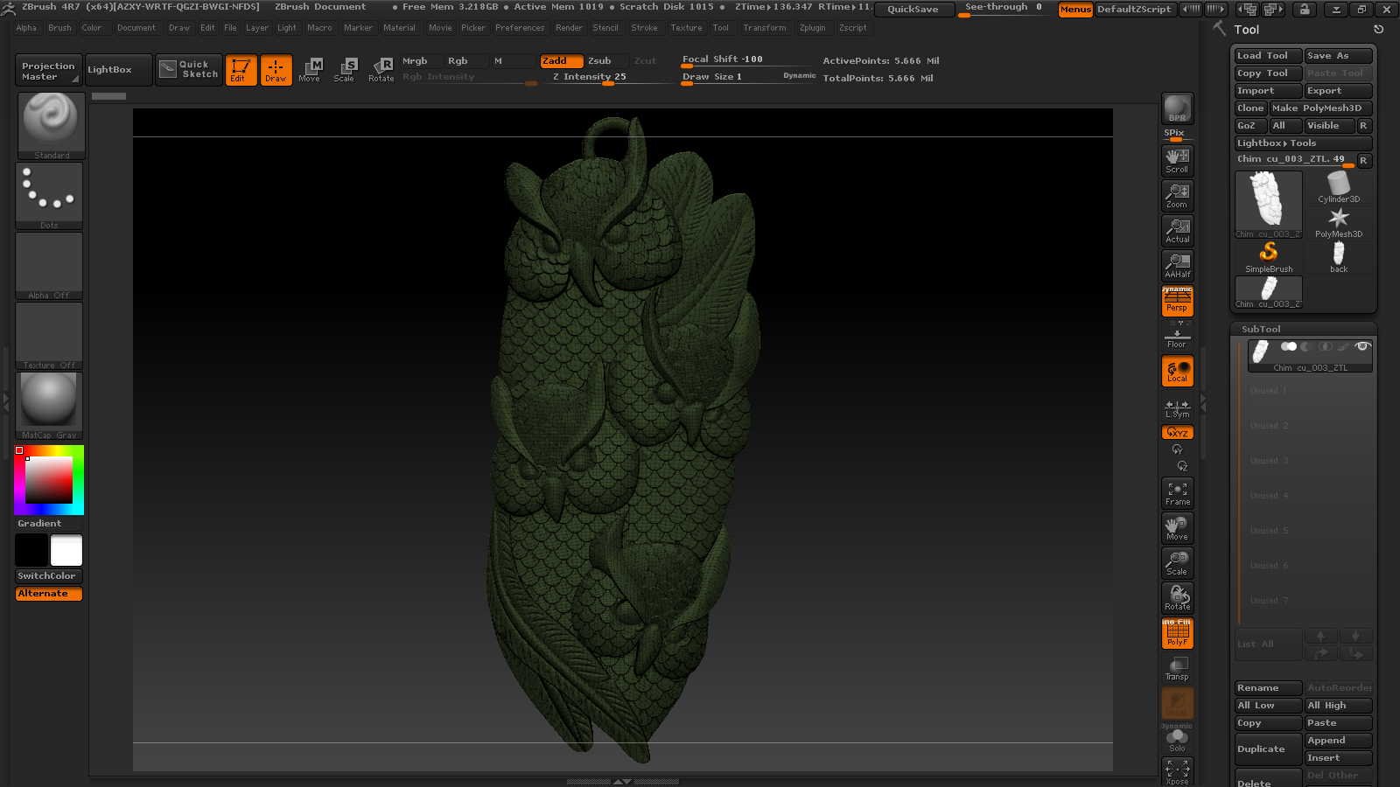Toggle subtool visibility eye icon
The image size is (1400, 787).
[1361, 346]
